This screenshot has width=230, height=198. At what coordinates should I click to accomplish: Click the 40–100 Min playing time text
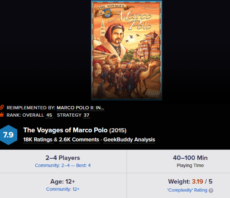(x=190, y=158)
